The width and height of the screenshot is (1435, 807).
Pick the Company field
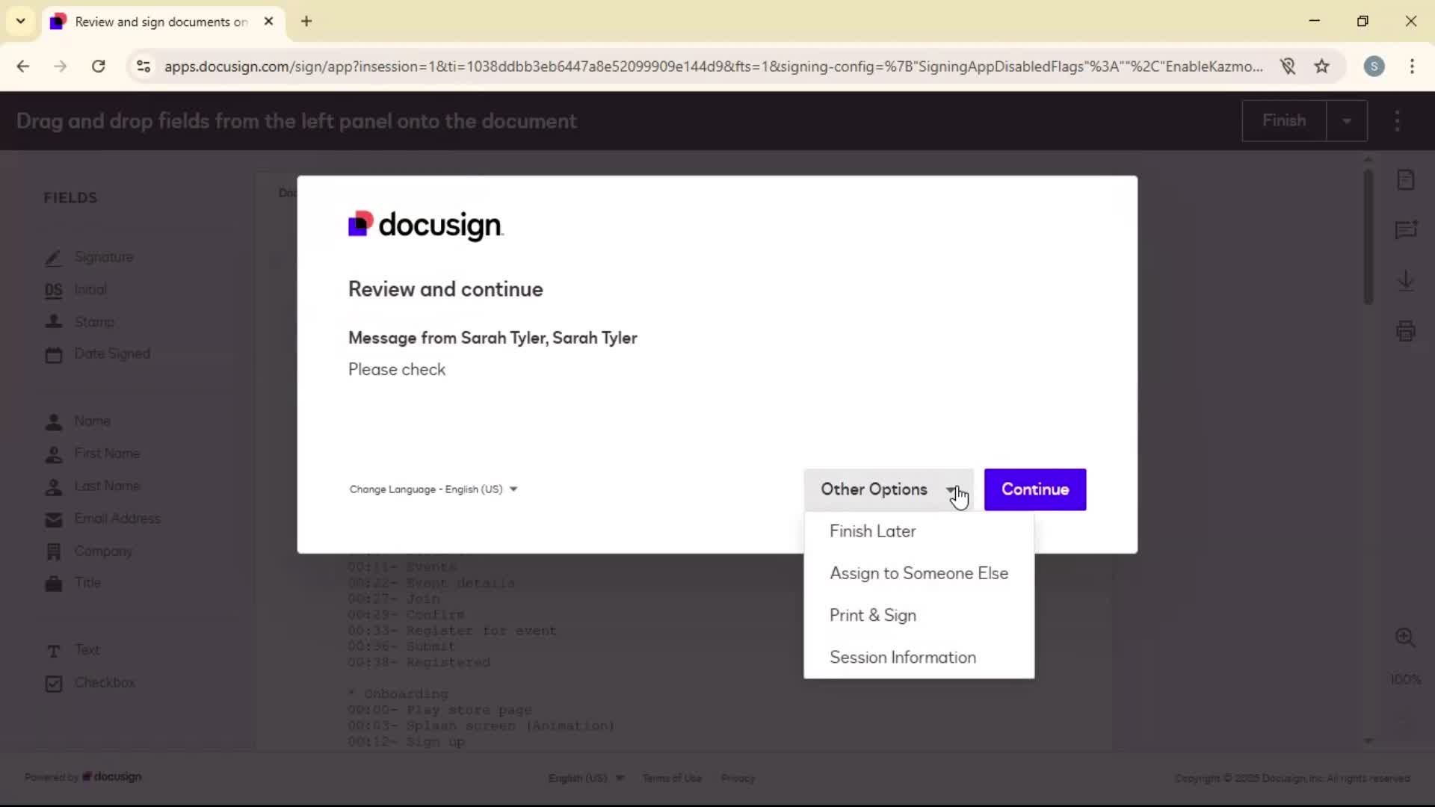coord(88,551)
